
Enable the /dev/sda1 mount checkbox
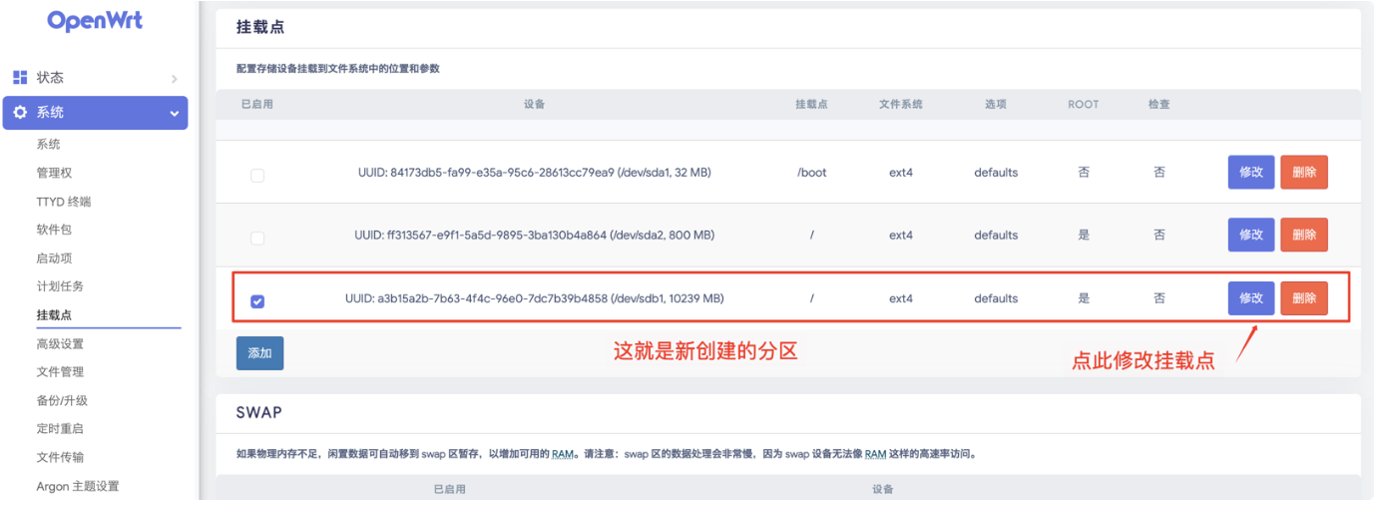[x=257, y=176]
